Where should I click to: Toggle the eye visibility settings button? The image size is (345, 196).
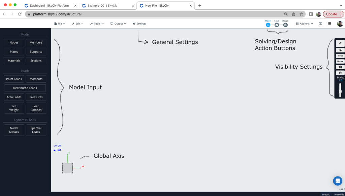(x=340, y=50)
